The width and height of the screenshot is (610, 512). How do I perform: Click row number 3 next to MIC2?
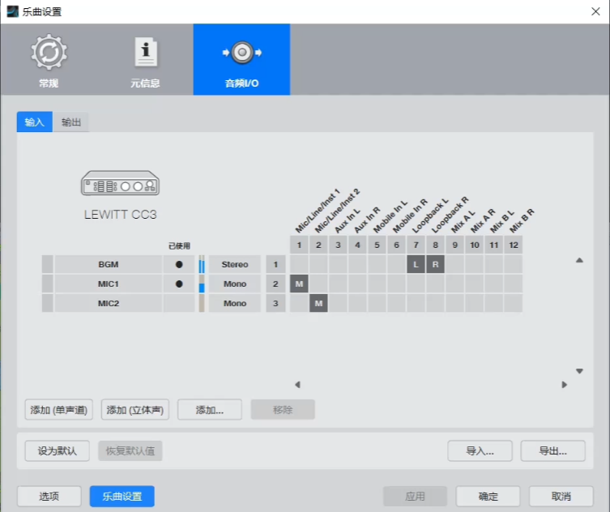tap(275, 304)
